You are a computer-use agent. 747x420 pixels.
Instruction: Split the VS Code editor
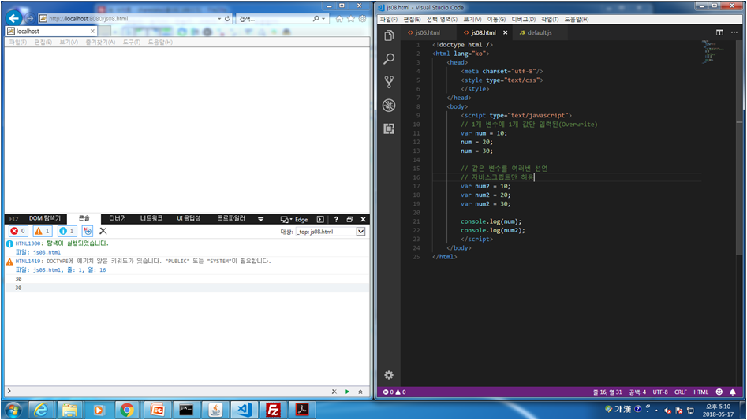719,32
